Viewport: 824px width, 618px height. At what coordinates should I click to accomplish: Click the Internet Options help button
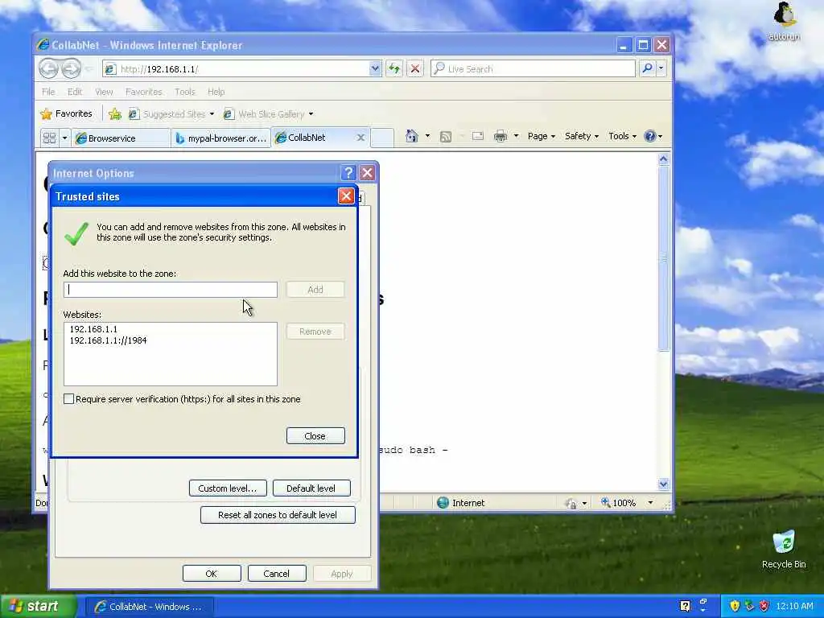tap(348, 173)
